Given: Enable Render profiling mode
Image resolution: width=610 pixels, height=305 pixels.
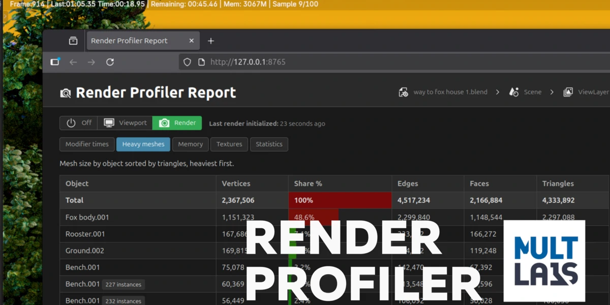Looking at the screenshot, I should pos(177,123).
